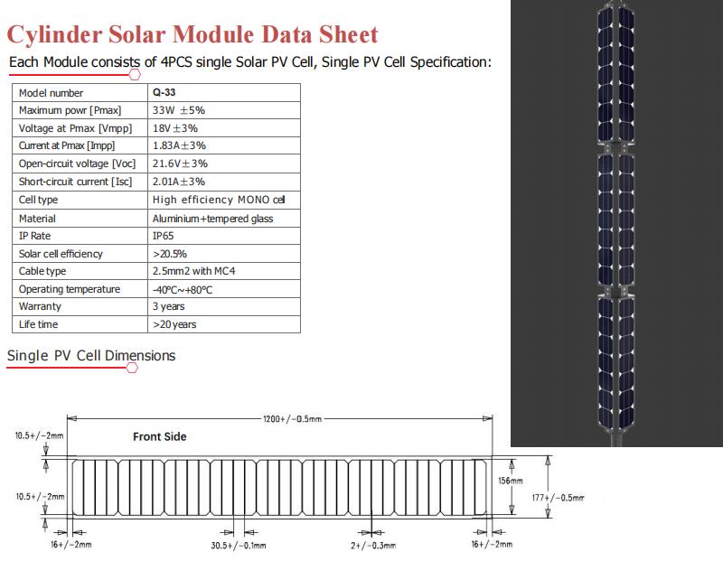Select 'Operating temperature' row label

click(70, 289)
